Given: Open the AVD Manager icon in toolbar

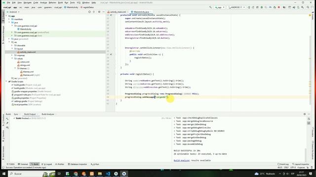Looking at the screenshot, I should [298, 7].
